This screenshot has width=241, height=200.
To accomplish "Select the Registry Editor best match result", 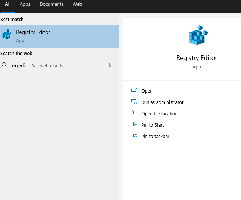I will pos(59,36).
